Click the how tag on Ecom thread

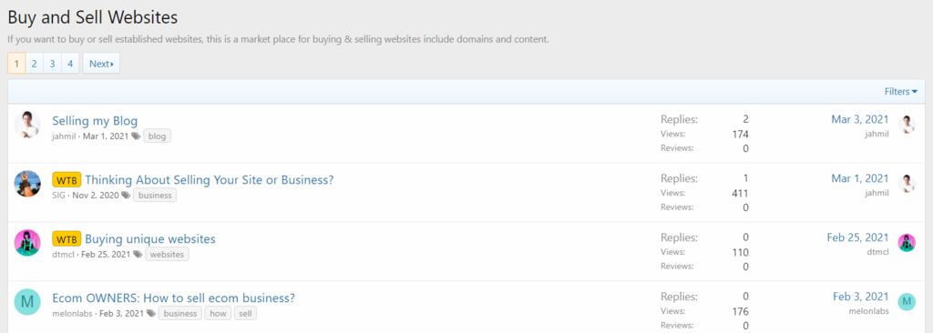(219, 313)
